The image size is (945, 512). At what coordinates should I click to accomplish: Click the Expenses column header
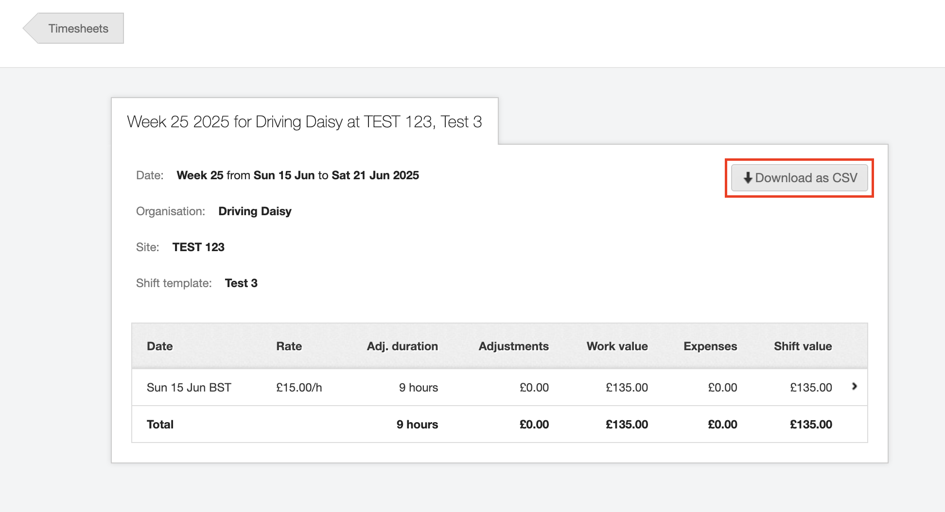pos(710,346)
